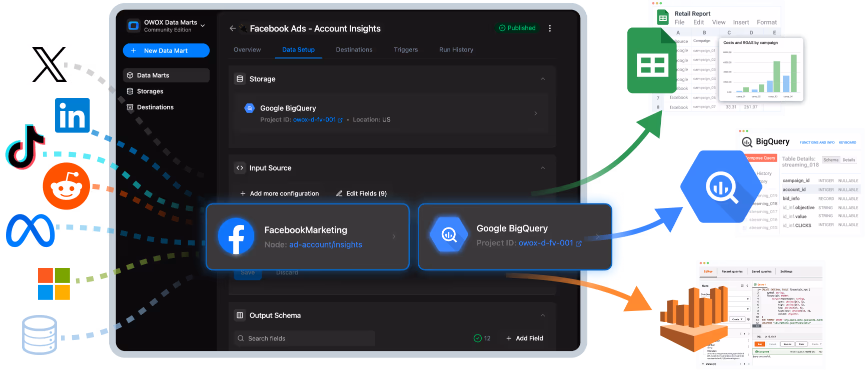This screenshot has height=370, width=865.
Task: Switch to the Overview tab
Action: pyautogui.click(x=247, y=49)
